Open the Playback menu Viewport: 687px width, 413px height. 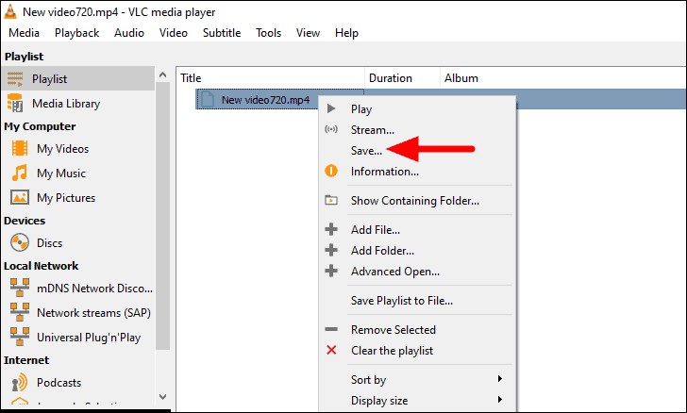tap(77, 33)
